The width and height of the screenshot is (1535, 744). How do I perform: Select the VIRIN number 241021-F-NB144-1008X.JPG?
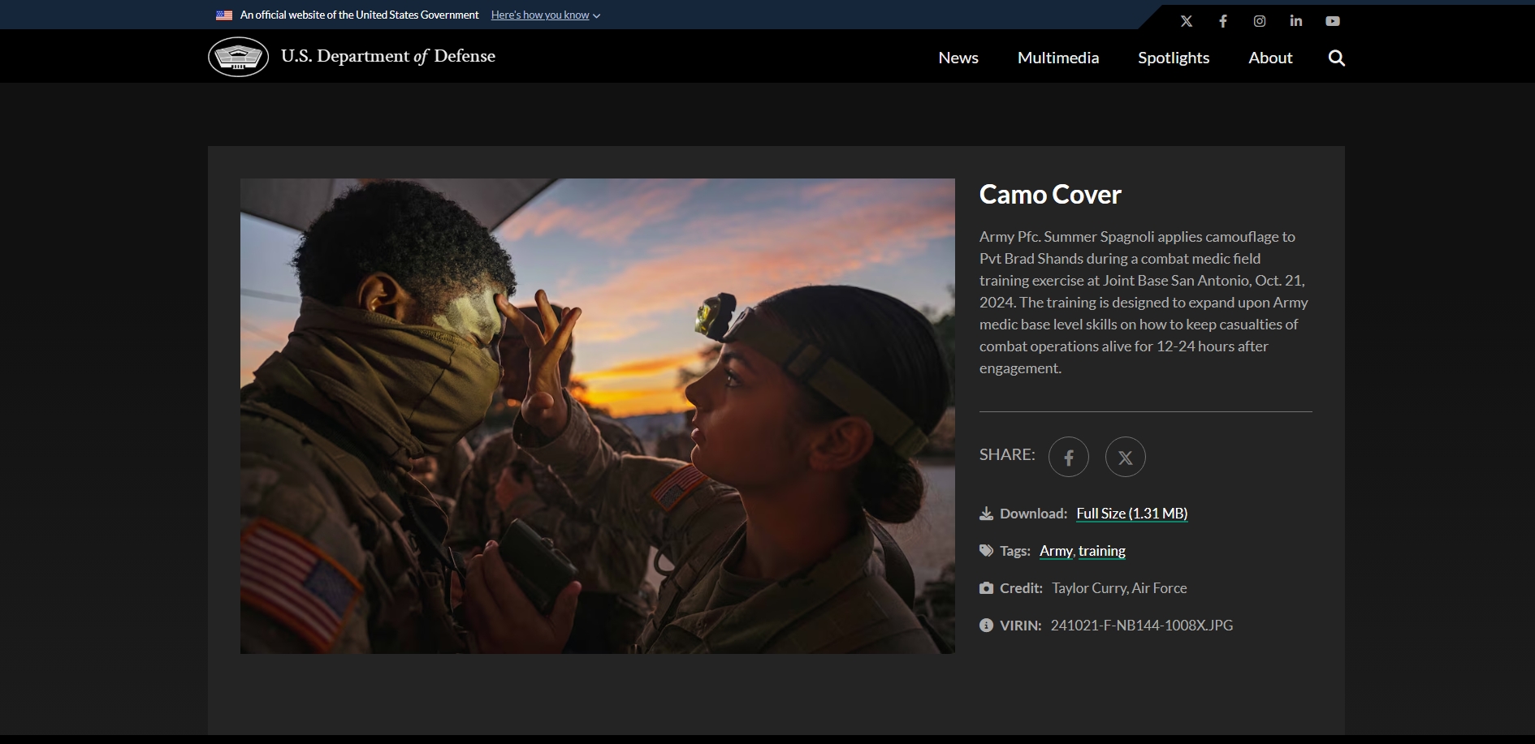[x=1142, y=626]
